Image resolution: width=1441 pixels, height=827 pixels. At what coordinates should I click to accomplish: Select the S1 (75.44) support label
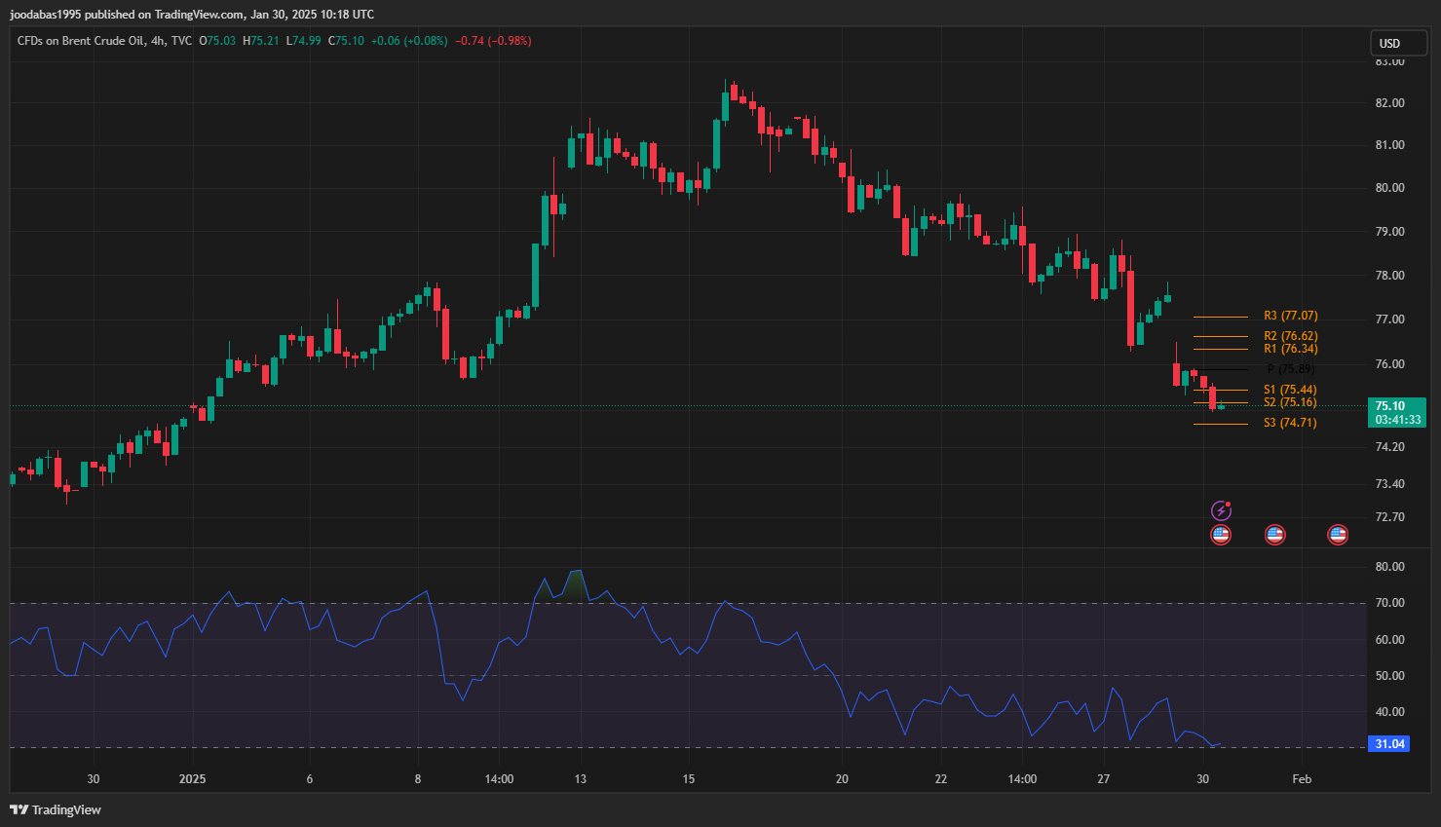pyautogui.click(x=1290, y=390)
